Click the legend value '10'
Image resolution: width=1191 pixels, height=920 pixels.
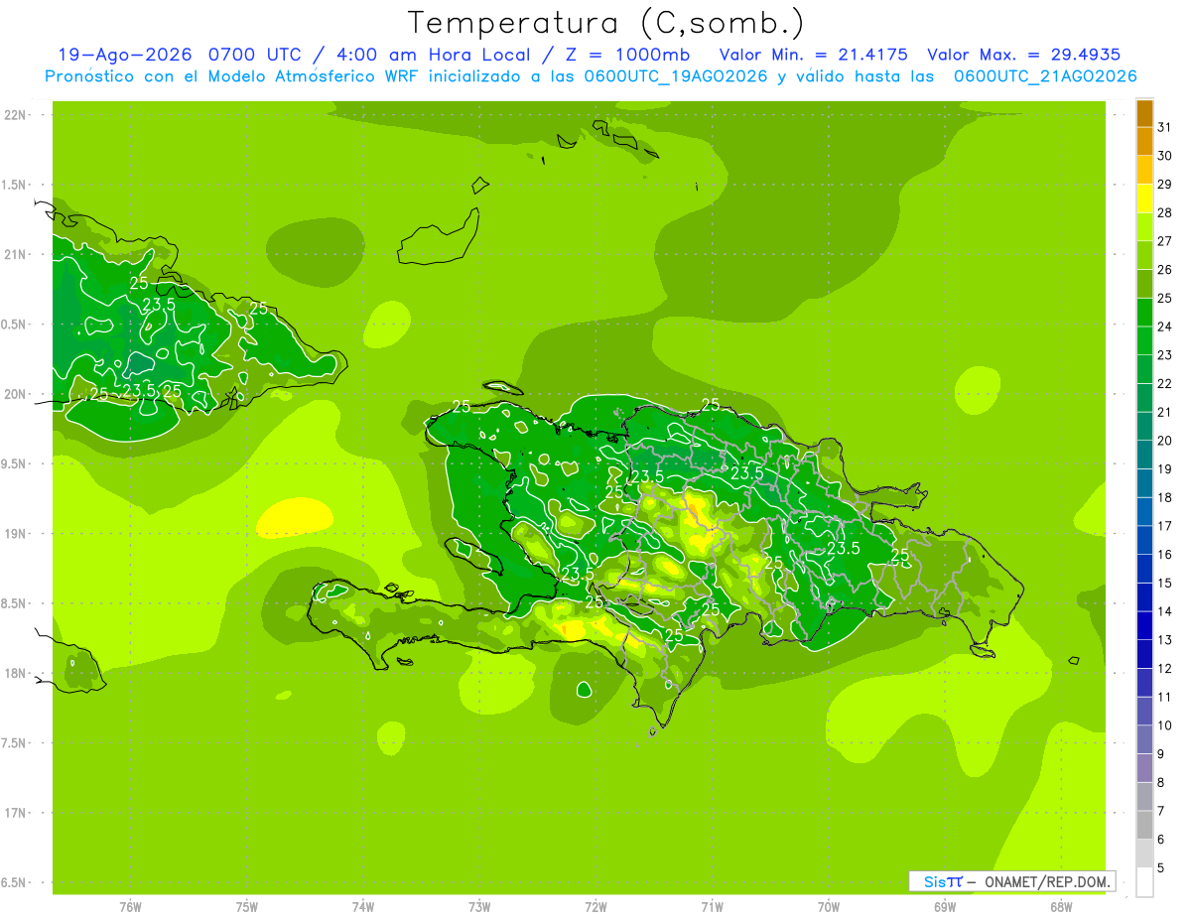(x=1165, y=725)
